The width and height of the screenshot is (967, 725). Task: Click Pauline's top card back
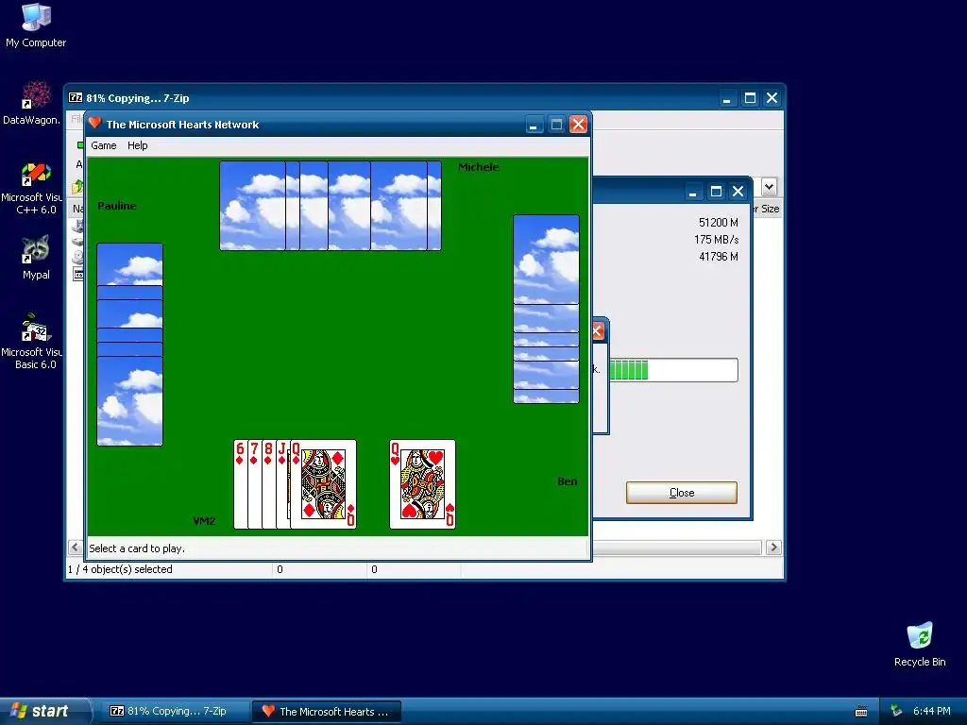[x=129, y=264]
